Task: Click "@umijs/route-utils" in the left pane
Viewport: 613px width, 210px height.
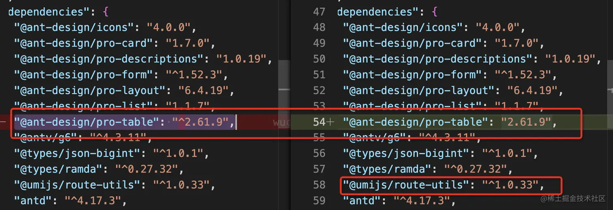Action: click(x=77, y=185)
